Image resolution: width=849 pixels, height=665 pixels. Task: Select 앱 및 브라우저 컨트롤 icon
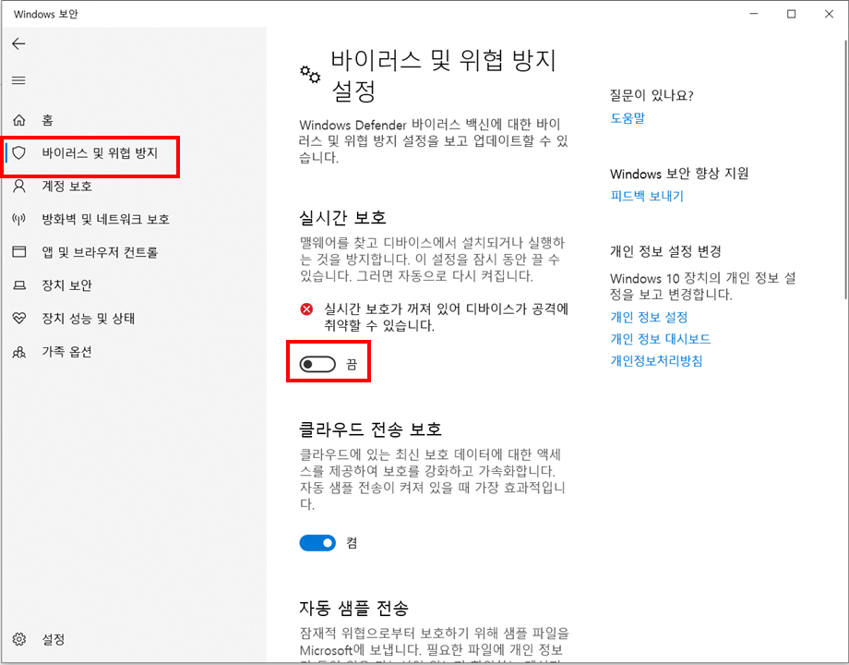click(x=19, y=252)
